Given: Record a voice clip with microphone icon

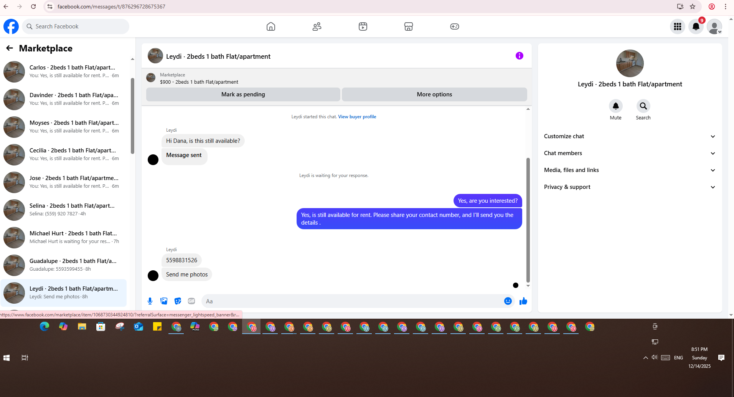Looking at the screenshot, I should [150, 301].
